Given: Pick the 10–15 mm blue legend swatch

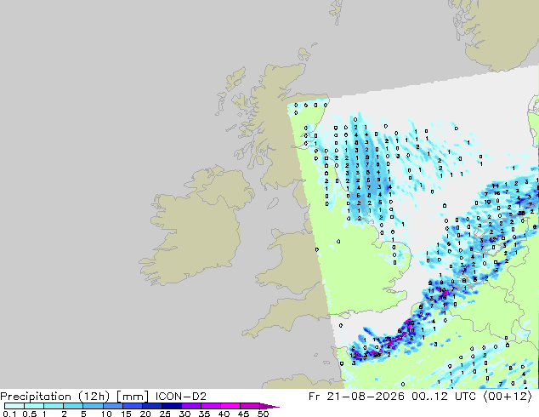Looking at the screenshot, I should click(113, 406).
